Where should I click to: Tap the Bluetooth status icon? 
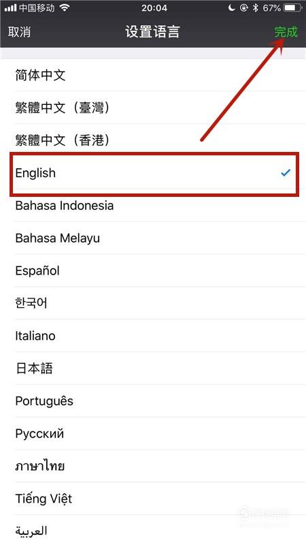[256, 7]
